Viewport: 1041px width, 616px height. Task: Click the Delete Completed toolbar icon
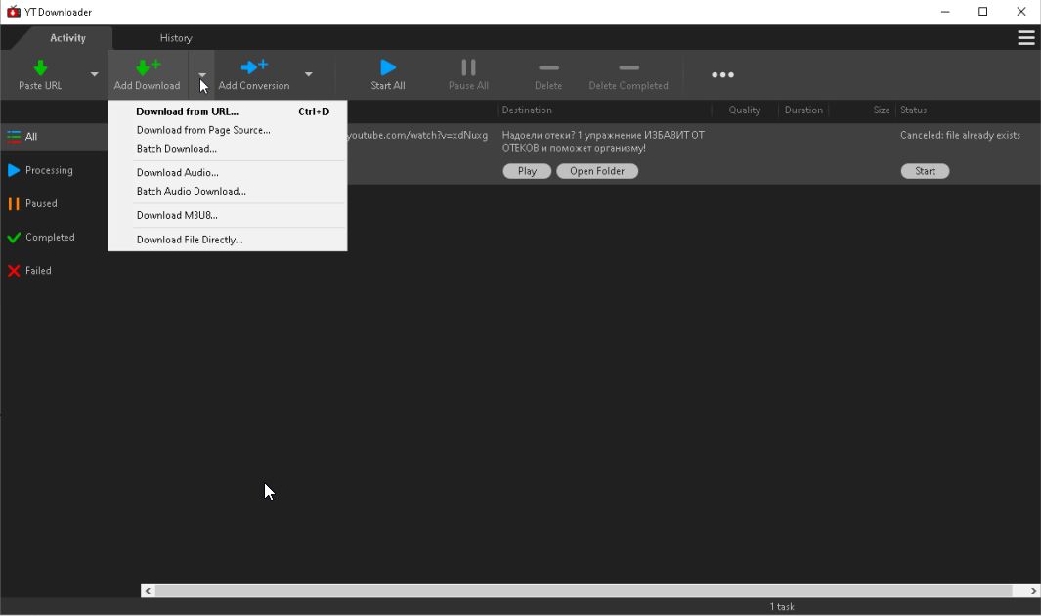point(629,67)
